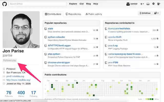Expand the block or report user dropdown
The width and height of the screenshot is (164, 102).
(157, 13)
